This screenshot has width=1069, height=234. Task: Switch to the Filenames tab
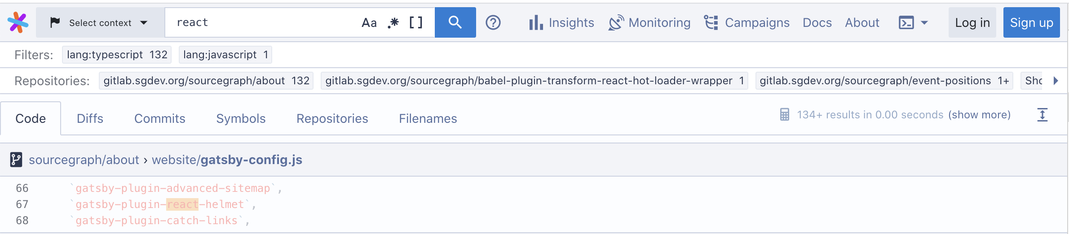[428, 118]
